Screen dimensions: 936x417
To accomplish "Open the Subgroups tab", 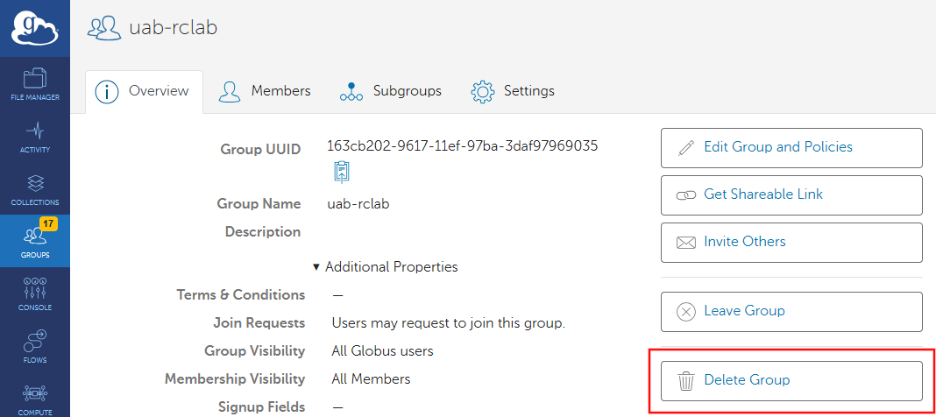I will tap(391, 91).
